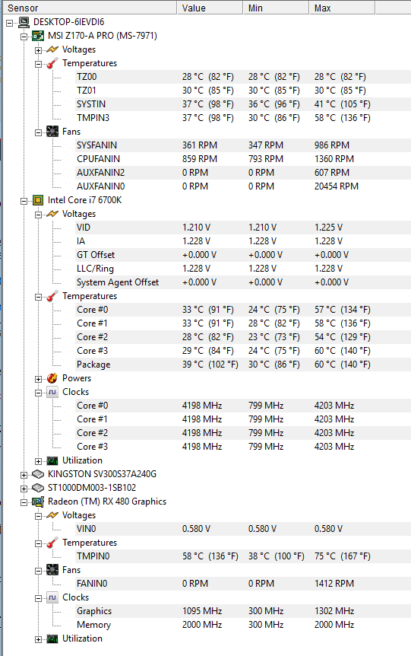Expand the Radeon RX 480 Utilization node
This screenshot has width=411, height=656.
[x=39, y=639]
